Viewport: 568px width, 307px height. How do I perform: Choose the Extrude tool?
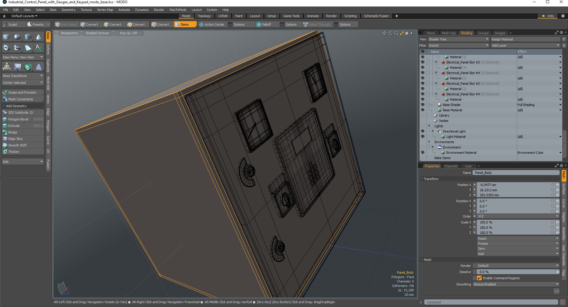pos(23,126)
